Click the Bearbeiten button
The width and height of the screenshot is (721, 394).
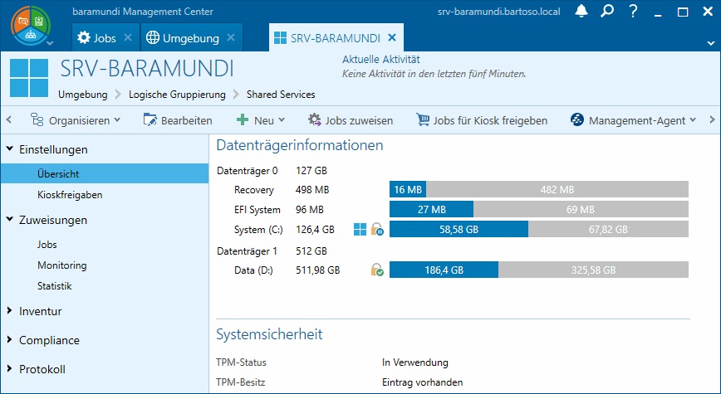pos(178,120)
